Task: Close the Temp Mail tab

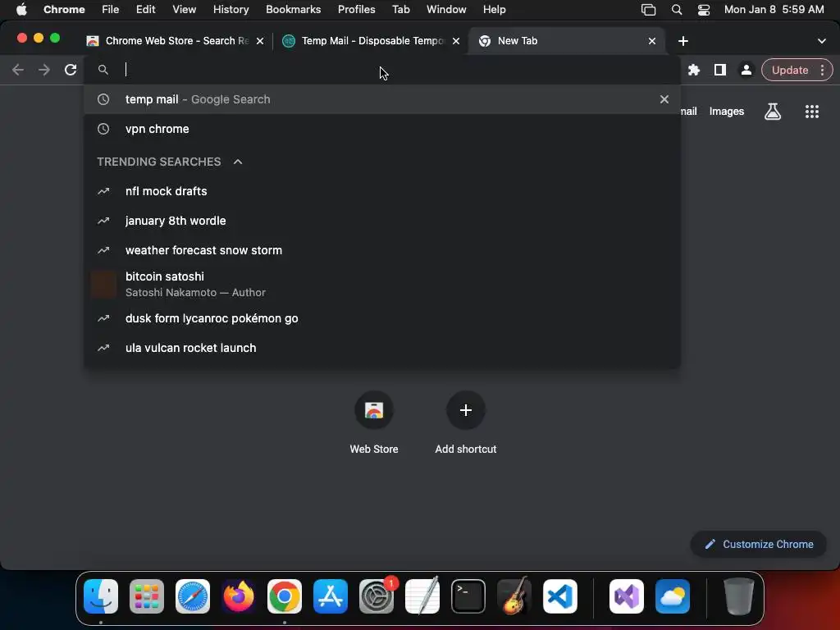Action: [x=456, y=41]
